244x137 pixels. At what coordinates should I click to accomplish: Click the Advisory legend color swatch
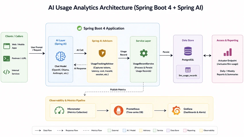click(x=141, y=130)
